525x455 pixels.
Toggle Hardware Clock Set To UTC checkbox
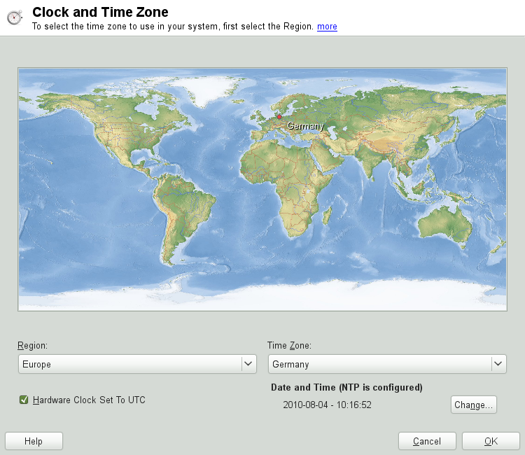pyautogui.click(x=24, y=400)
